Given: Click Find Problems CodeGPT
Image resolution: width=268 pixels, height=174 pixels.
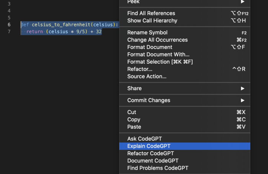Looking at the screenshot, I should (158, 168).
